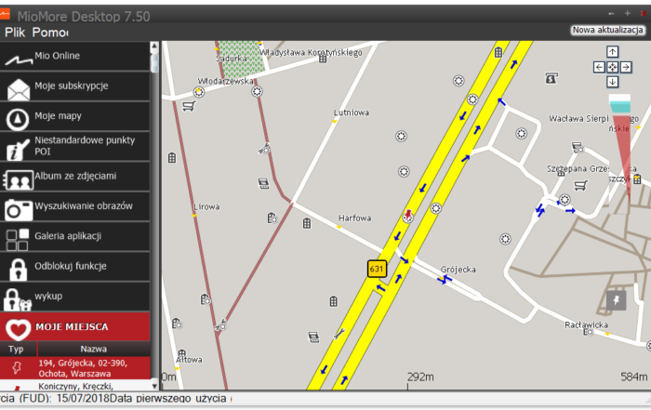Screen dimensions: 651x410
Task: Select the MOJE MIEJSCA section
Action: (x=74, y=327)
